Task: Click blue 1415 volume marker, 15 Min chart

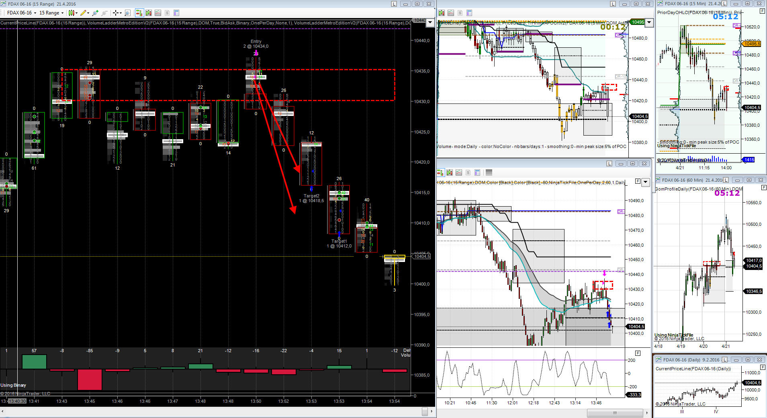Action: (x=749, y=160)
